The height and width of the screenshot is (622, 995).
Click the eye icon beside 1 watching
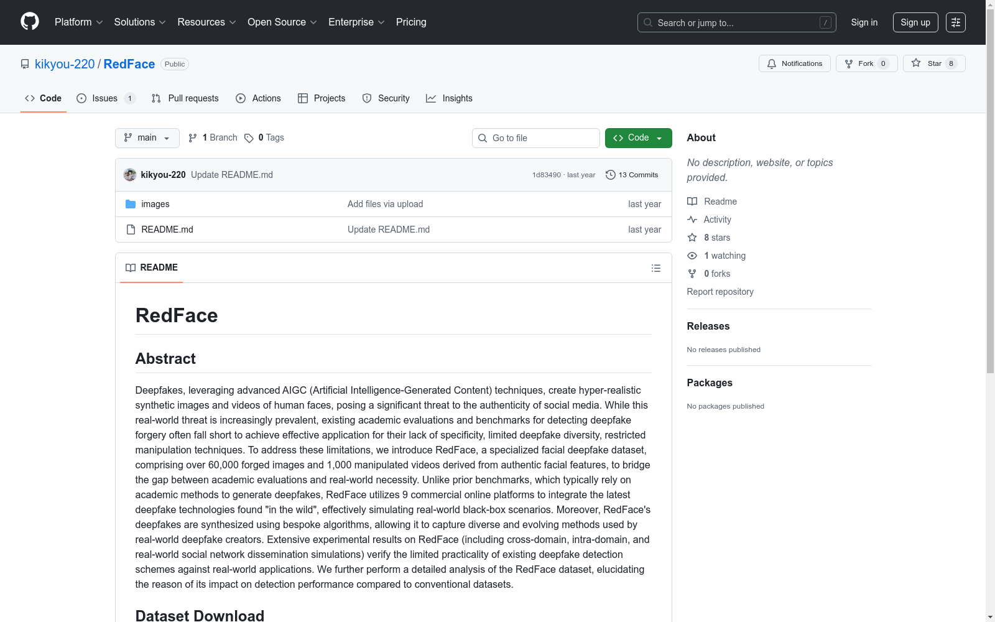[x=692, y=256]
